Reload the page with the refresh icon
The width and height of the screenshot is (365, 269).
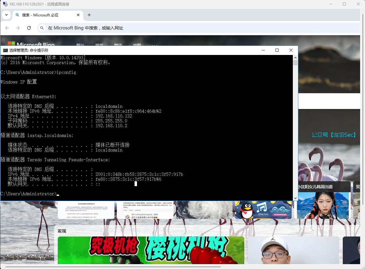click(x=29, y=28)
